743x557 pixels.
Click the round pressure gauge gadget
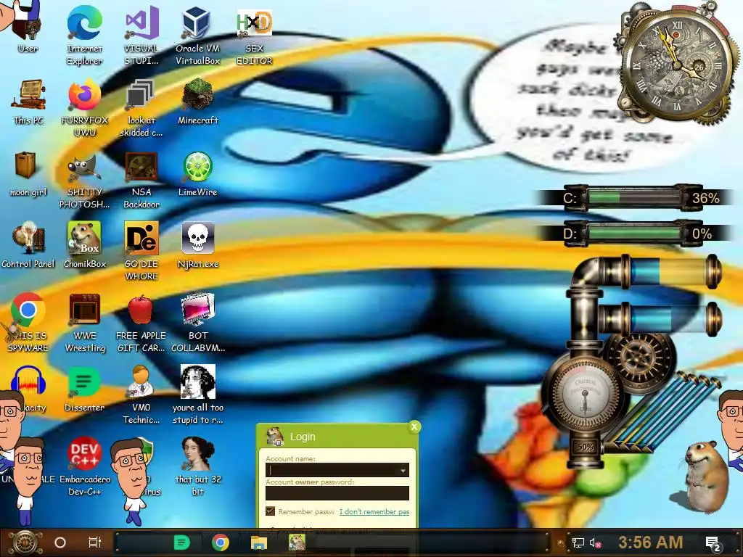point(586,393)
